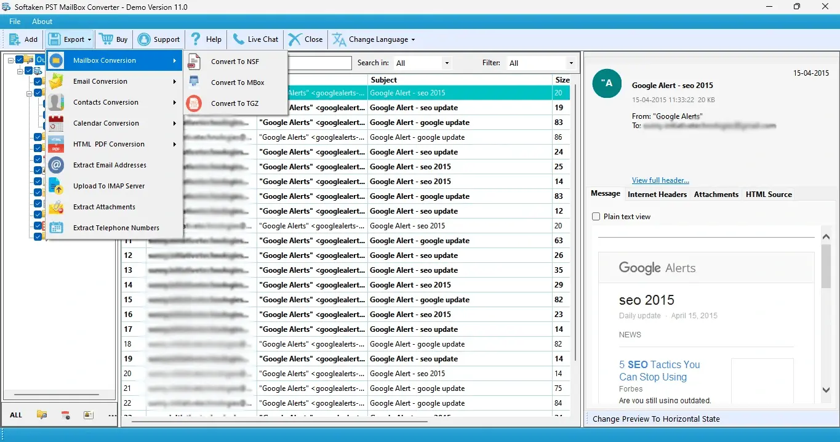The height and width of the screenshot is (442, 840).
Task: Click the Extract Attachments paperclip icon
Action: tap(57, 207)
